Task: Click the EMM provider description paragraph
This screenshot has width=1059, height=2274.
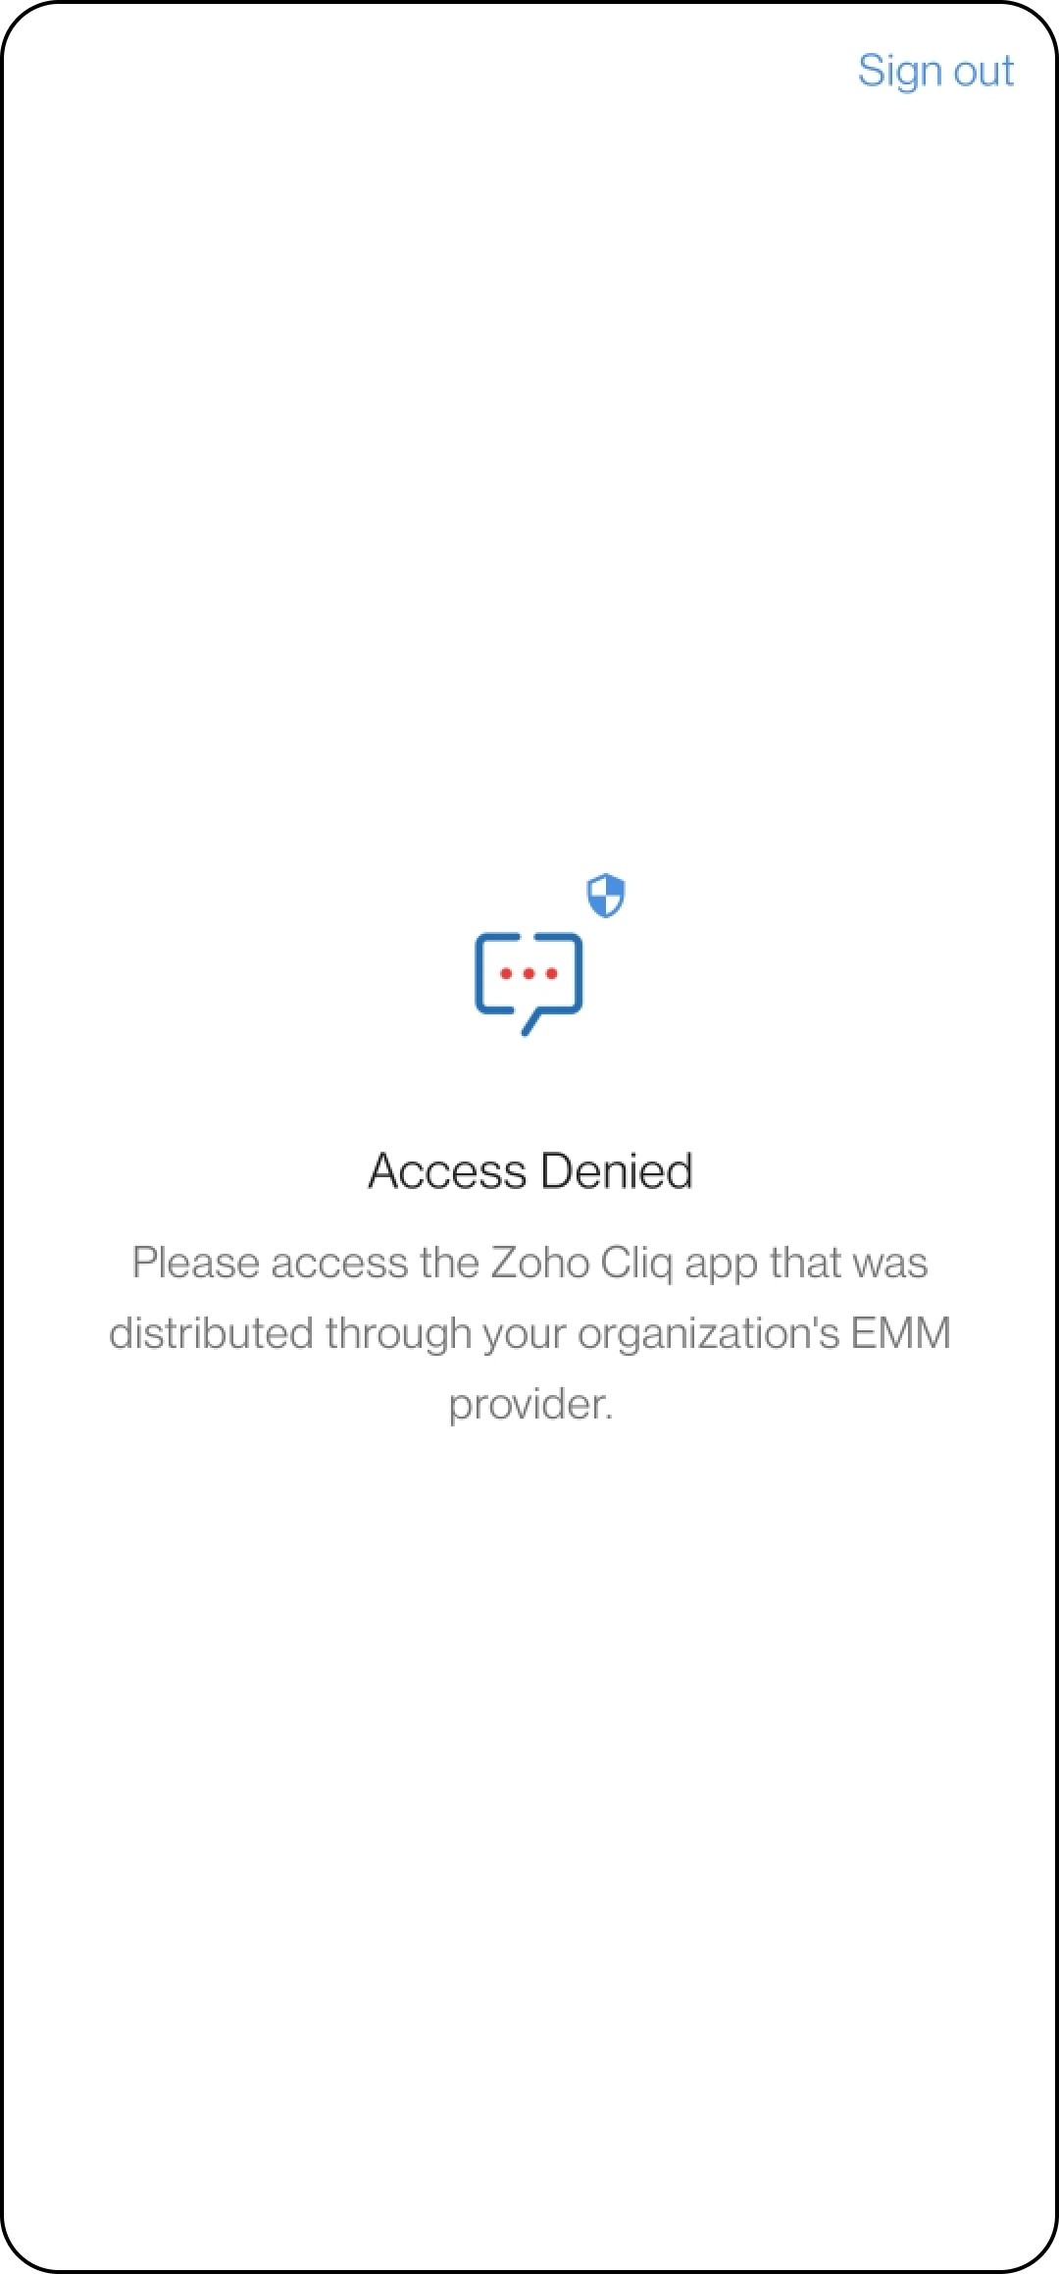Action: tap(530, 1333)
